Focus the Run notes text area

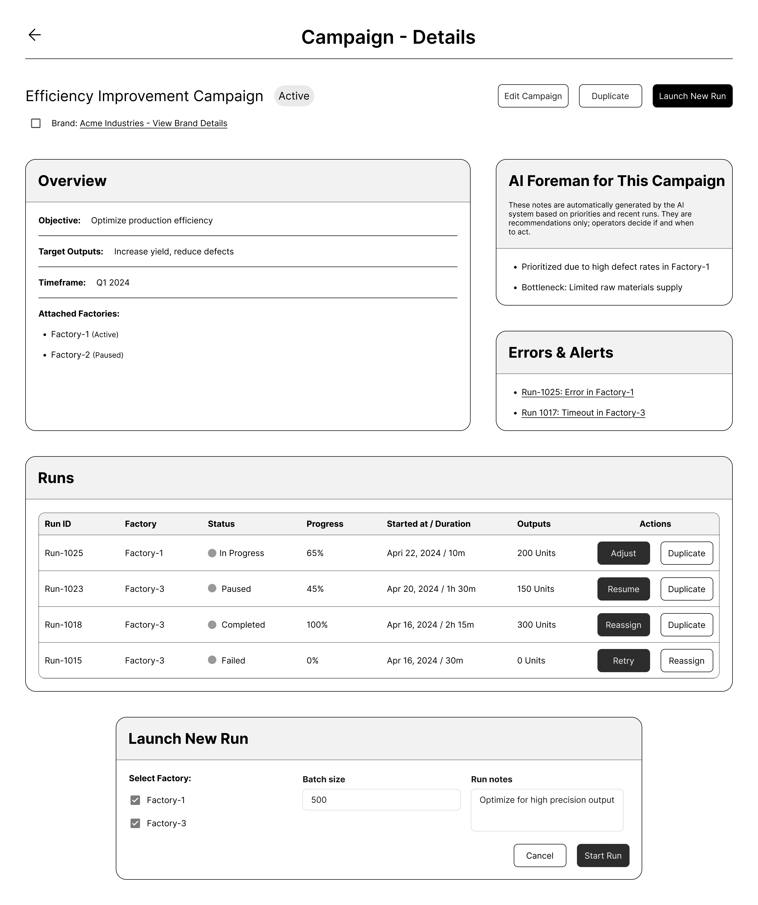pyautogui.click(x=547, y=810)
